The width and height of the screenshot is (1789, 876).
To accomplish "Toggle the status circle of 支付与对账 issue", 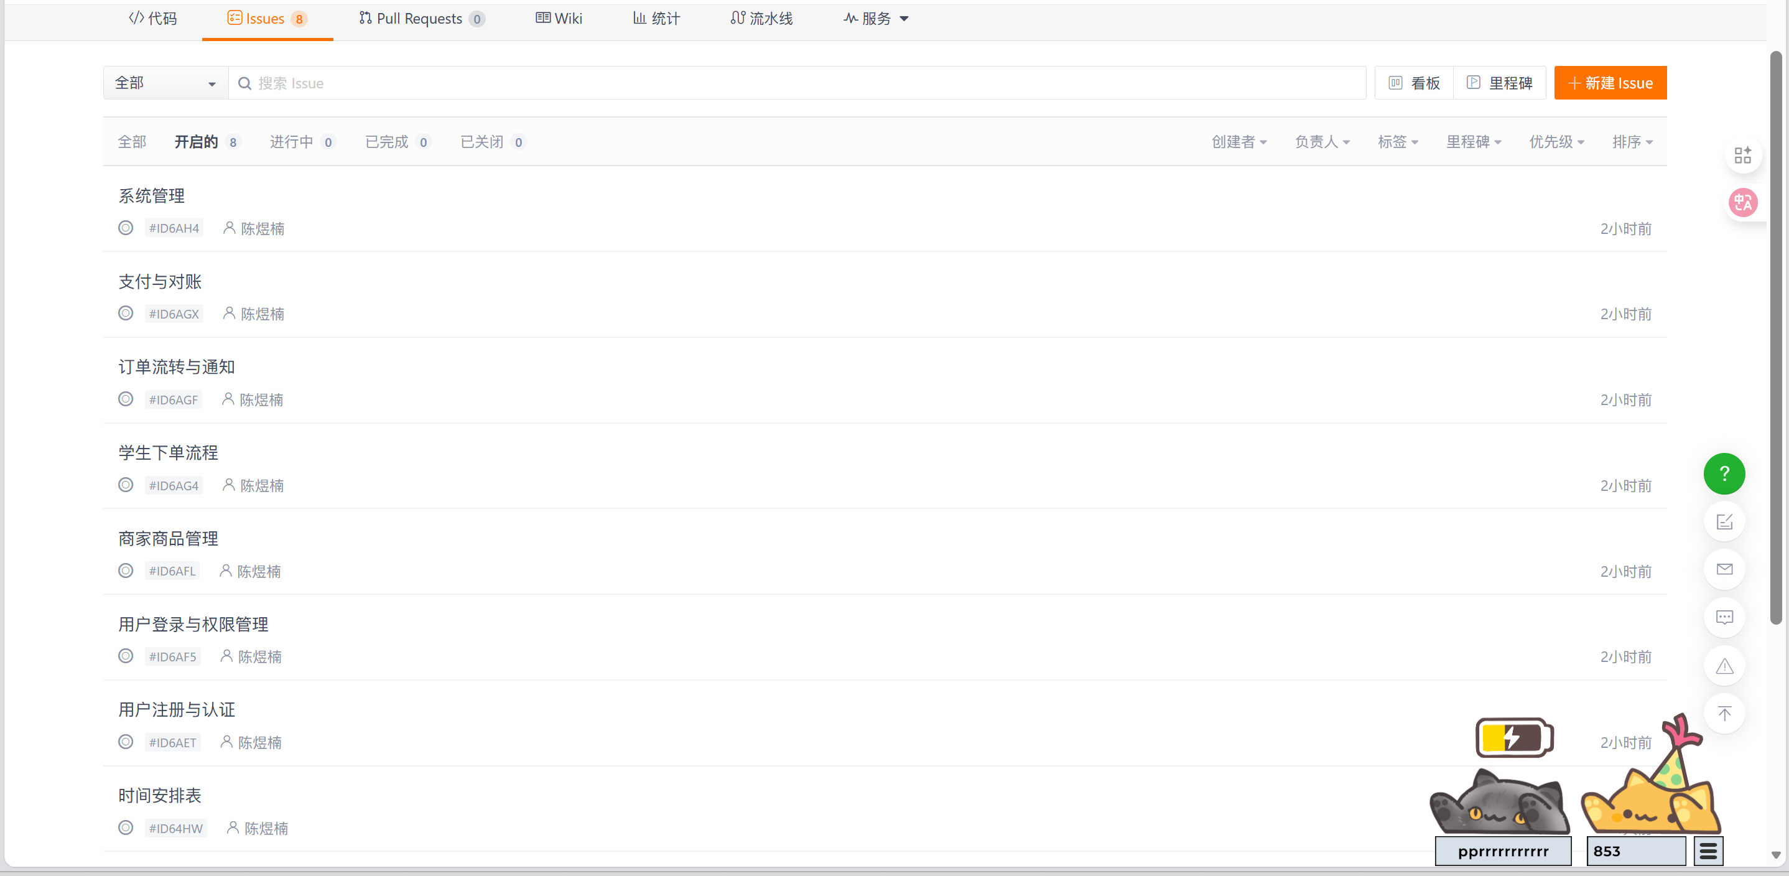I will pyautogui.click(x=126, y=314).
